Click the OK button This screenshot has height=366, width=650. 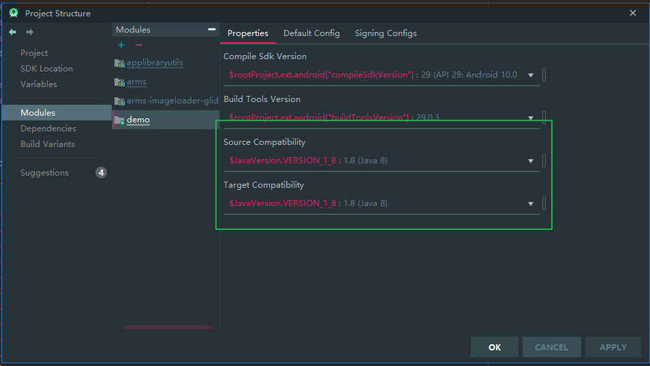[495, 347]
